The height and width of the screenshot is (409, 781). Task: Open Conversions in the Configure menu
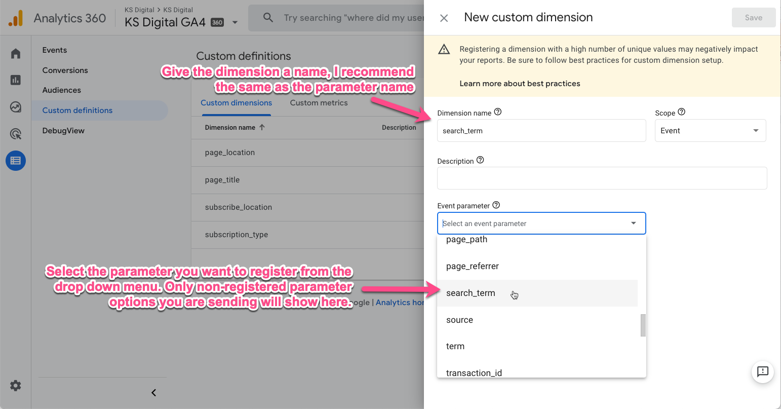click(x=65, y=70)
